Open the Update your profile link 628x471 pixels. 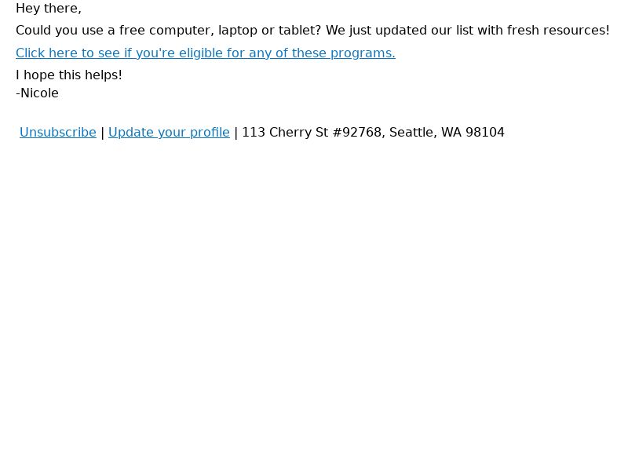click(x=169, y=132)
